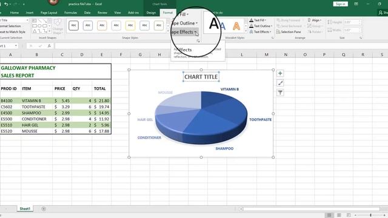This screenshot has height=218, width=388.
Task: Insert a text box shape from gallery
Action: pos(35,21)
